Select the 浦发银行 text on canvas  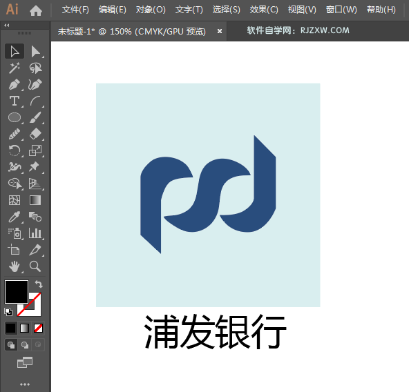[215, 332]
